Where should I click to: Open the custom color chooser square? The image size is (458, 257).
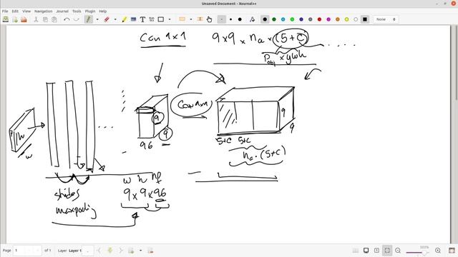(x=365, y=19)
